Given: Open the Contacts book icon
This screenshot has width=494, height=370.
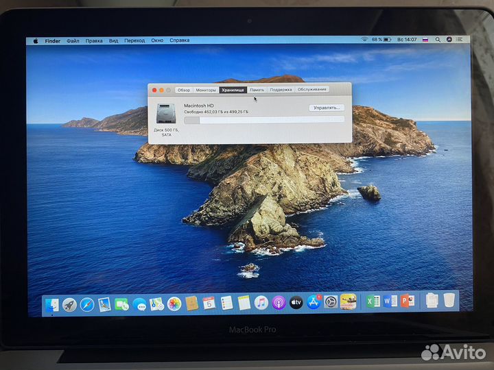Looking at the screenshot, I should point(191,304).
